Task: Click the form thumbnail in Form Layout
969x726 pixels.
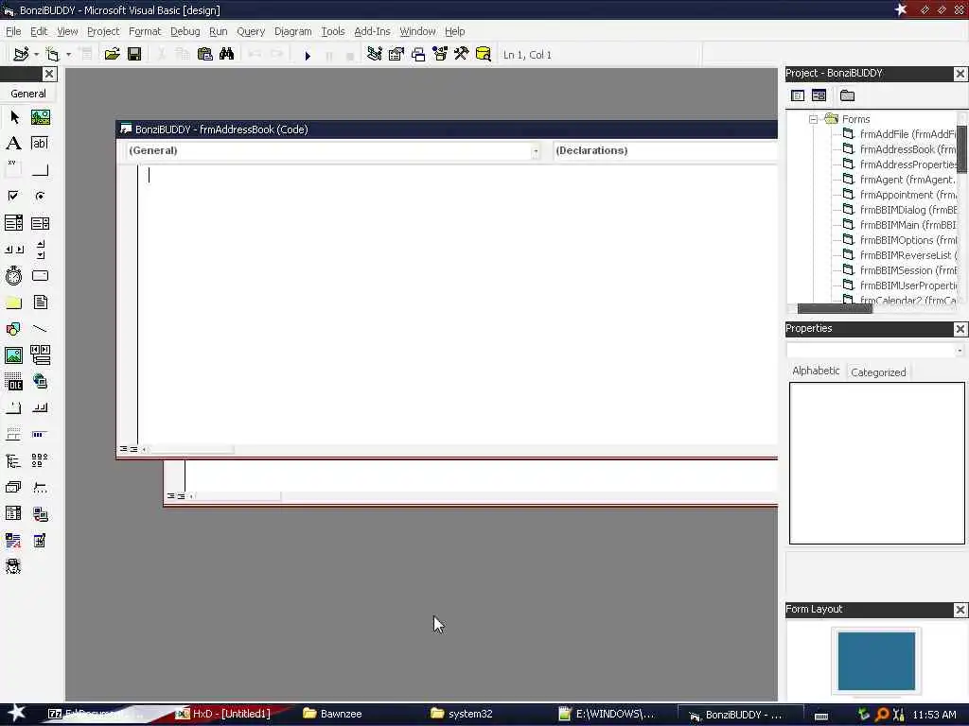Action: click(x=876, y=661)
